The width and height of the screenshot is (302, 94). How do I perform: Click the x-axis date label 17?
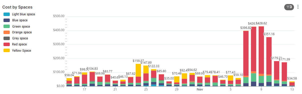pos(85,89)
